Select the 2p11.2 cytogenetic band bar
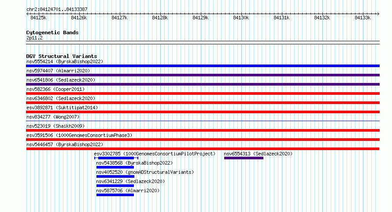 tap(203, 43)
